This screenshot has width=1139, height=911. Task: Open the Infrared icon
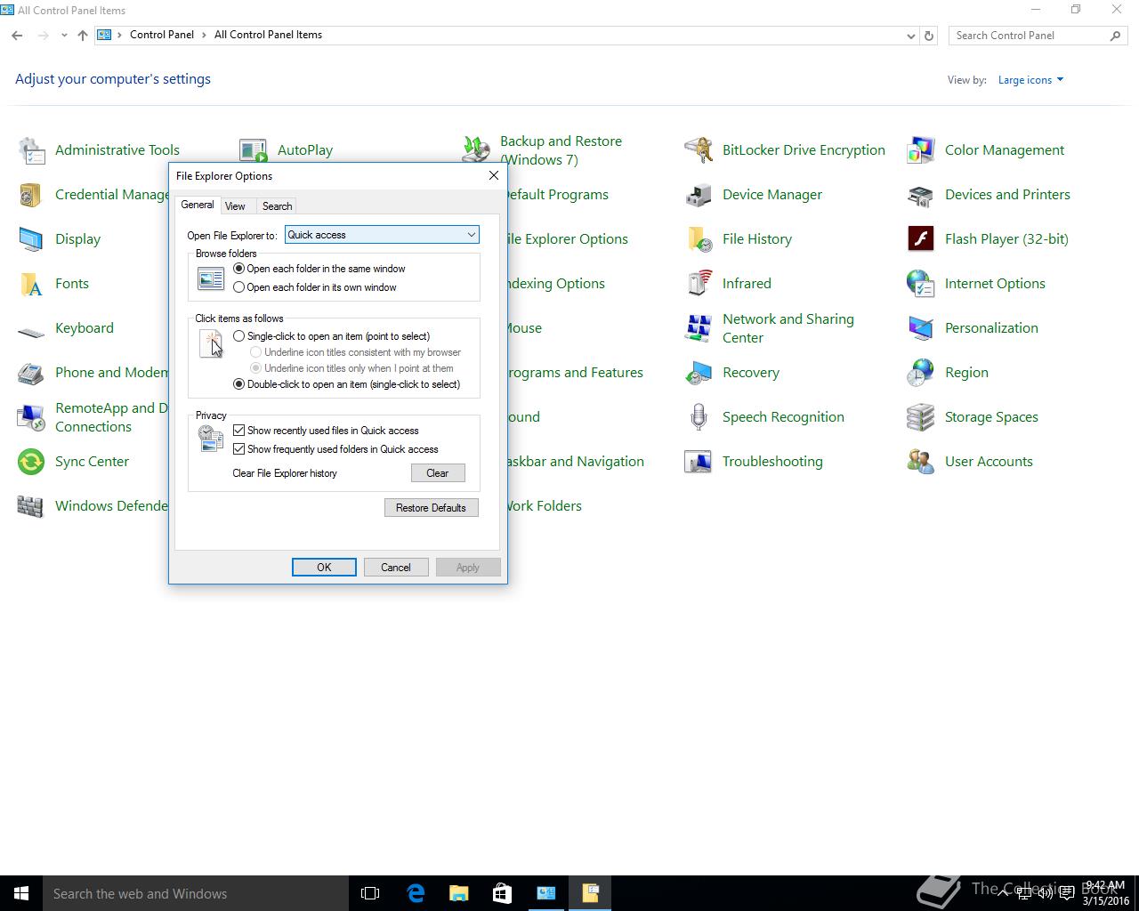(699, 284)
